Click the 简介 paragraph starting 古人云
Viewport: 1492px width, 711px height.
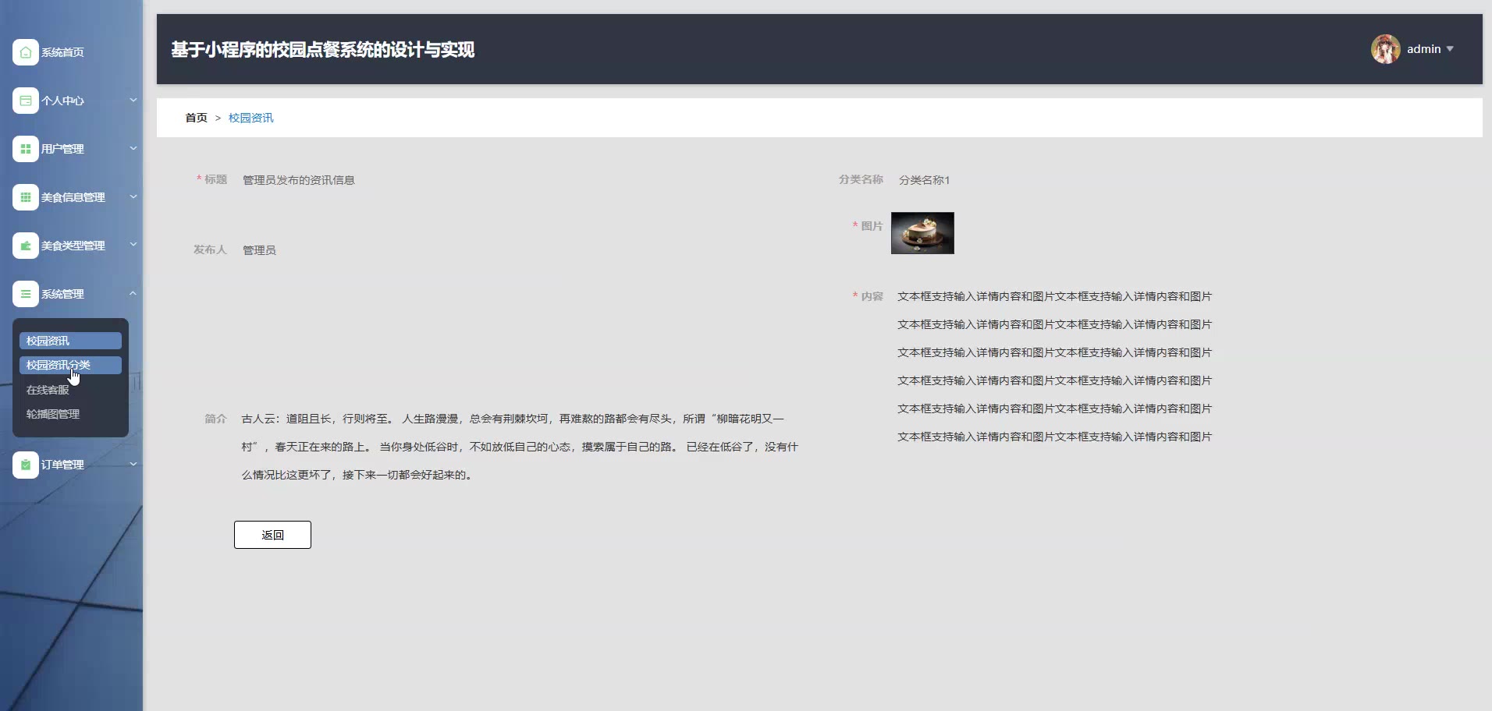pos(520,447)
